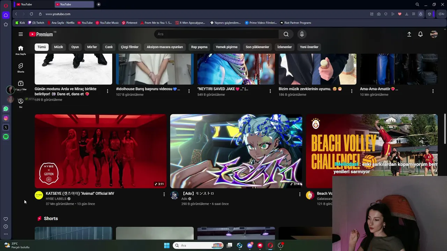The width and height of the screenshot is (447, 251).
Task: Open options for Bizim müzik zevklerinin short
Action: pos(352,91)
